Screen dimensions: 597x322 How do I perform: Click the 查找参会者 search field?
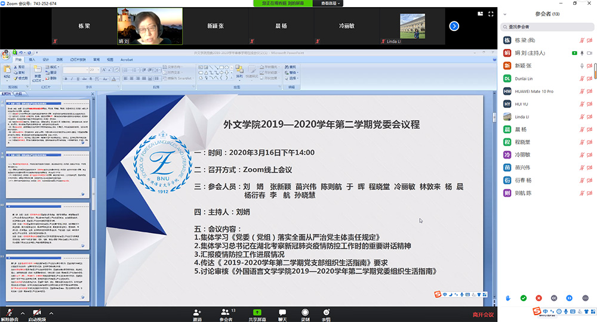(546, 27)
